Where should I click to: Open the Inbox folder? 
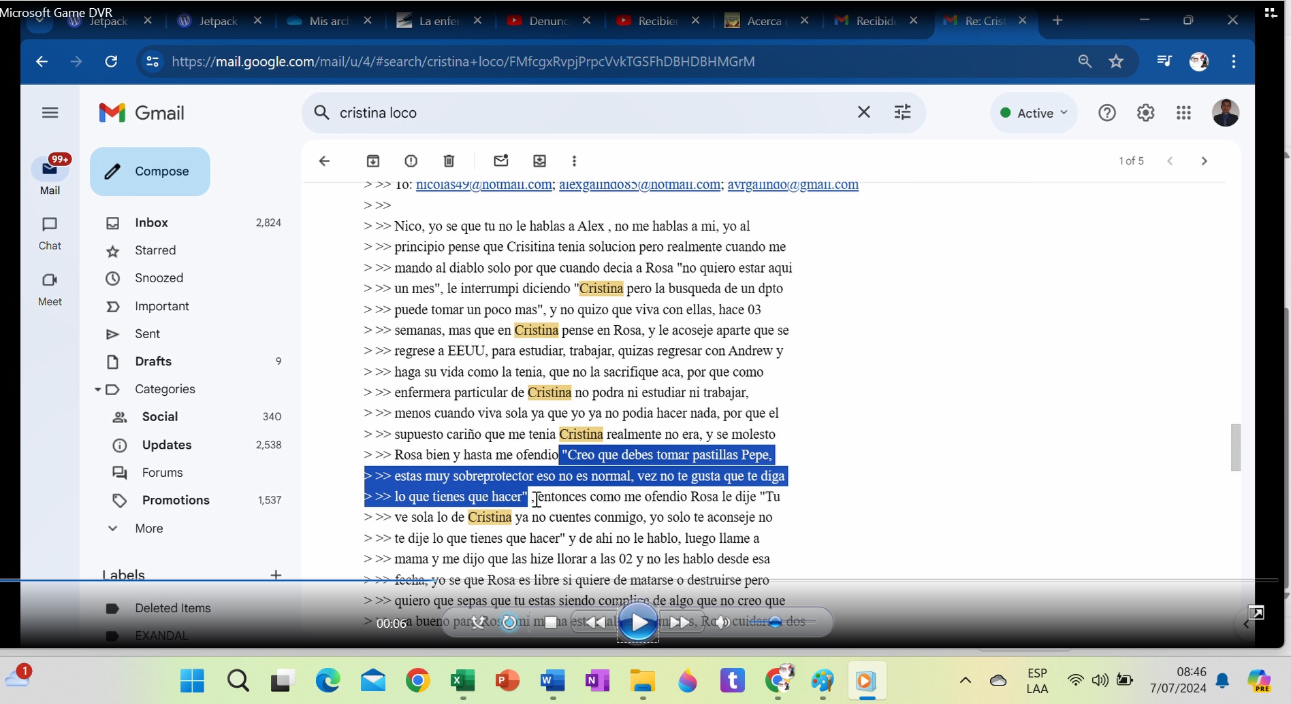tap(151, 222)
